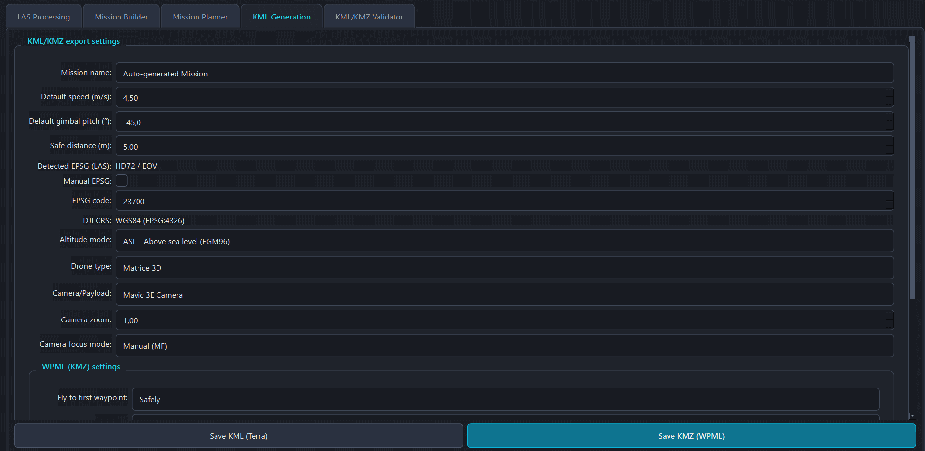Enable the Manual EPSG checkbox

(121, 181)
